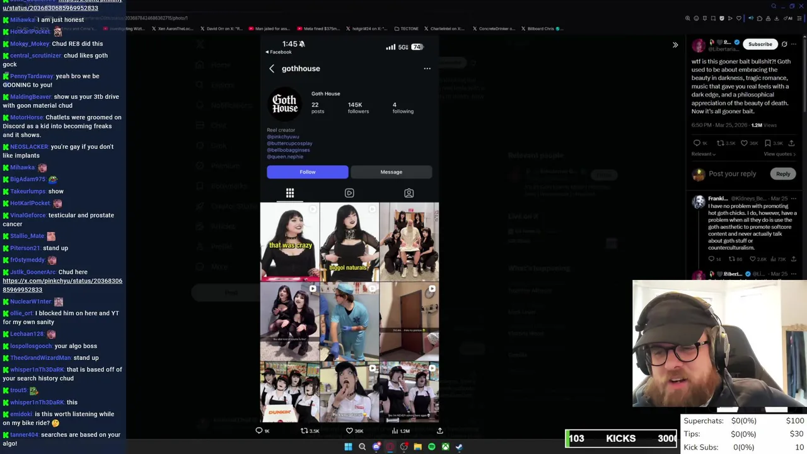Viewport: 807px width, 454px height.
Task: Open @buttercupcosplay profile link
Action: point(289,143)
